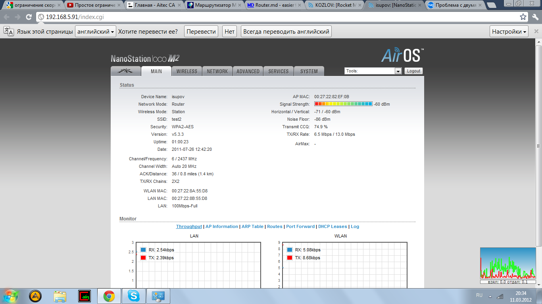This screenshot has height=304, width=542.
Task: Click the red TX swatch in WLAN chart
Action: 290,258
